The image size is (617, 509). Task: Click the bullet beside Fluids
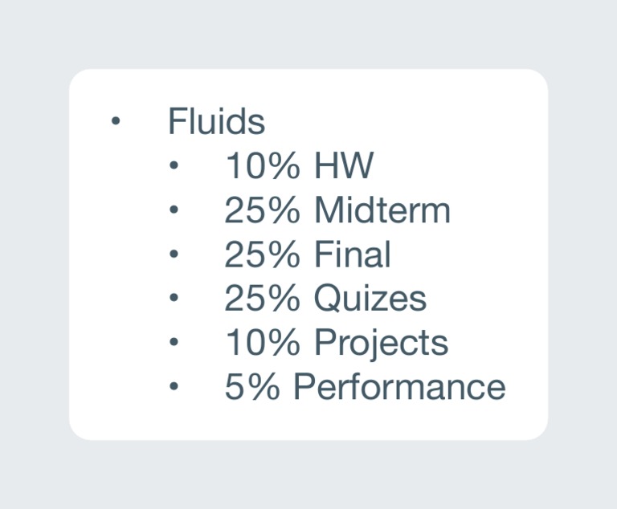point(115,122)
